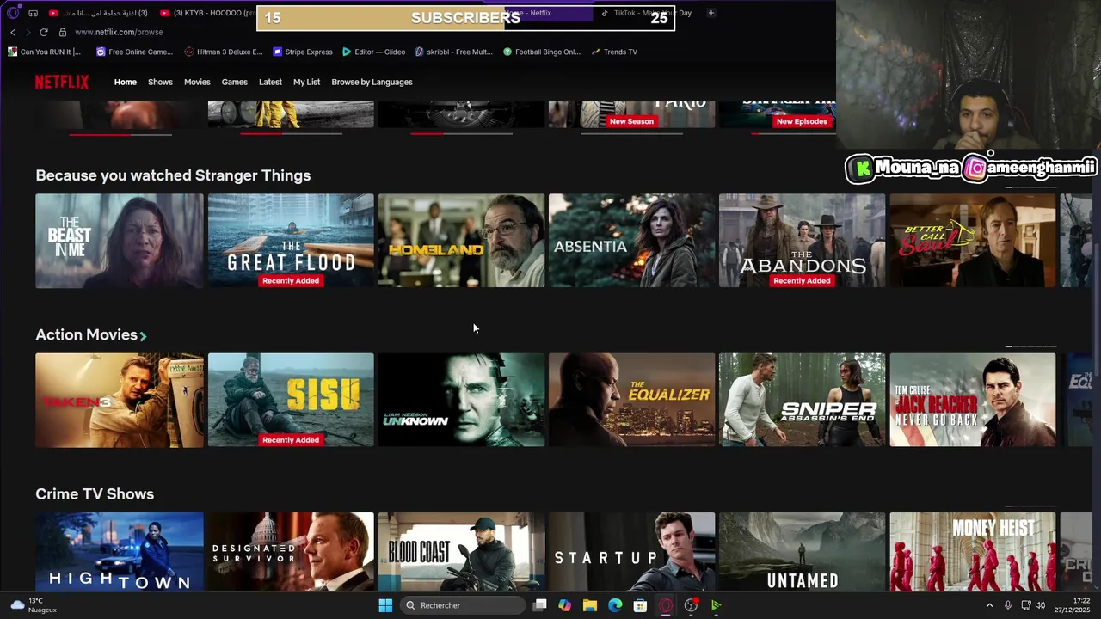Open the Taken 3 thumbnail
The image size is (1101, 619).
point(120,400)
